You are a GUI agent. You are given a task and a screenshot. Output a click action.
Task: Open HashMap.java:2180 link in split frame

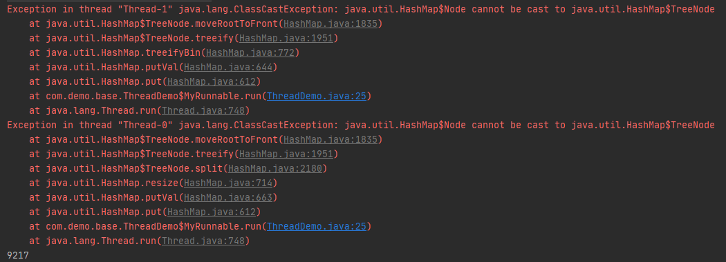pyautogui.click(x=275, y=169)
